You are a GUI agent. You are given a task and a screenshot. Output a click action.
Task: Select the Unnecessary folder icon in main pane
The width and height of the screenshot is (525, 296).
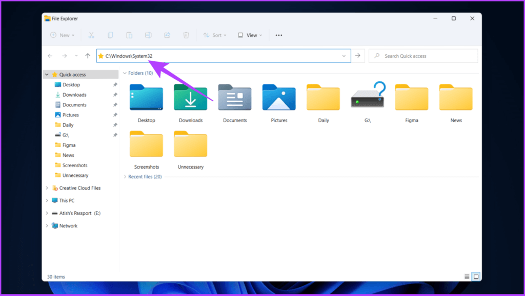[x=191, y=144]
